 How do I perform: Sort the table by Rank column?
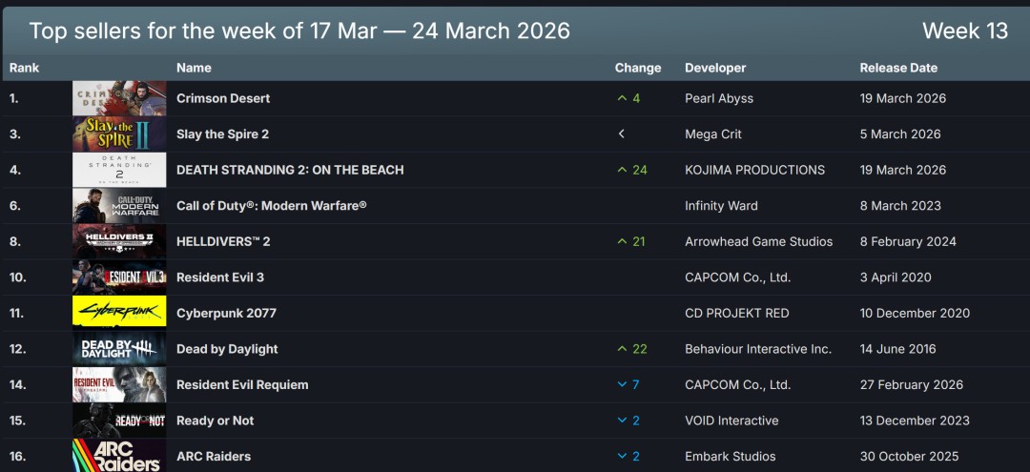(x=24, y=68)
